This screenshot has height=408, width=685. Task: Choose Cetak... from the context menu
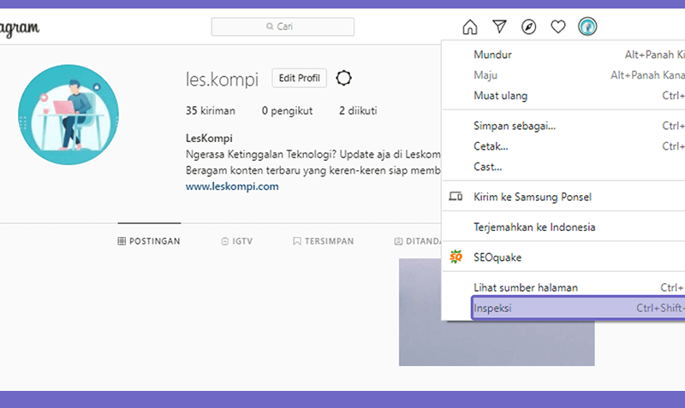[563, 146]
